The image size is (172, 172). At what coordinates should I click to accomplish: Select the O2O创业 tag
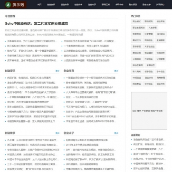pos(161,34)
